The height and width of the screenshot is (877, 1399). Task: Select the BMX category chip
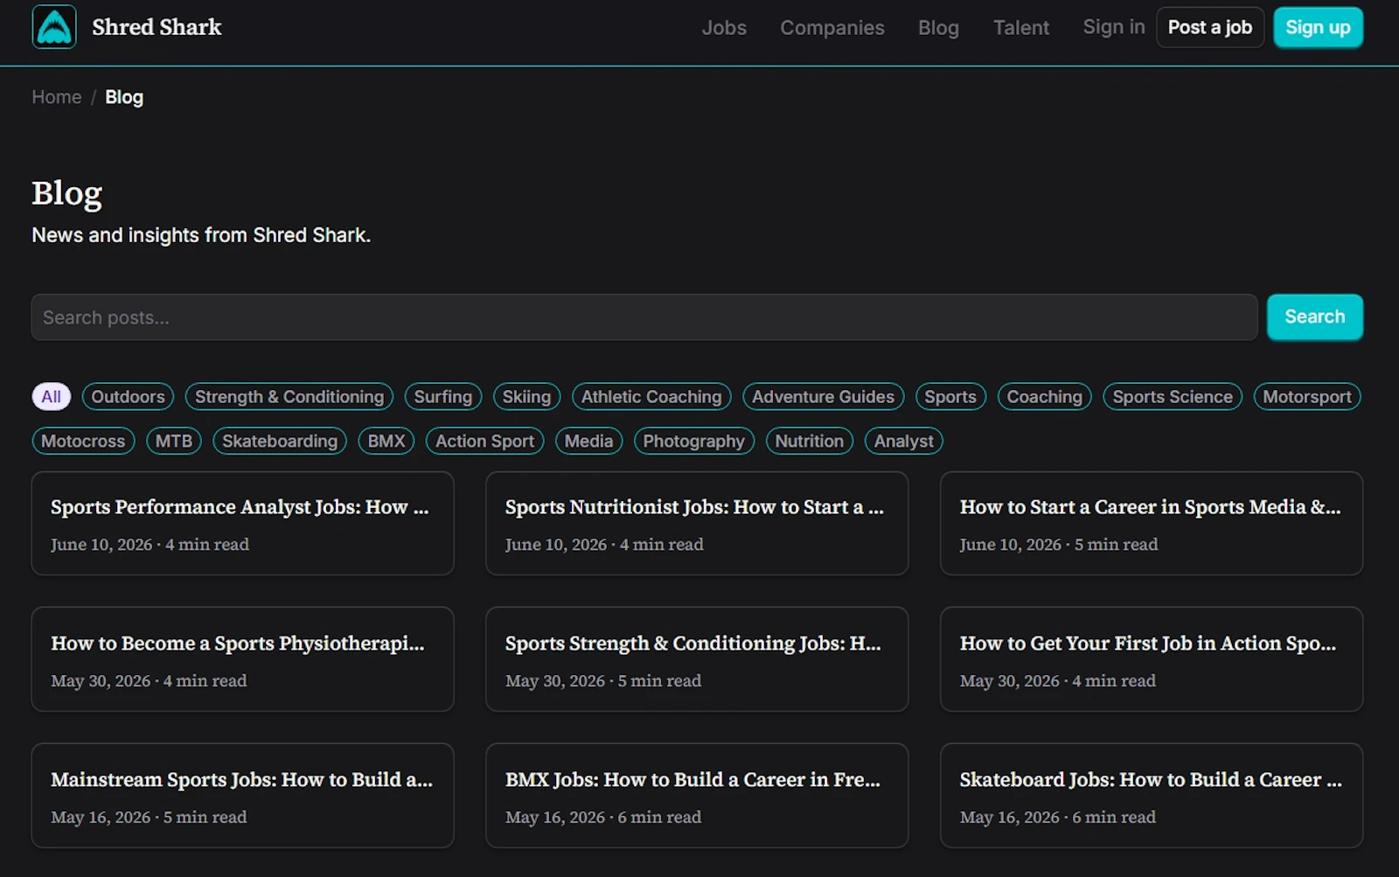pyautogui.click(x=386, y=442)
